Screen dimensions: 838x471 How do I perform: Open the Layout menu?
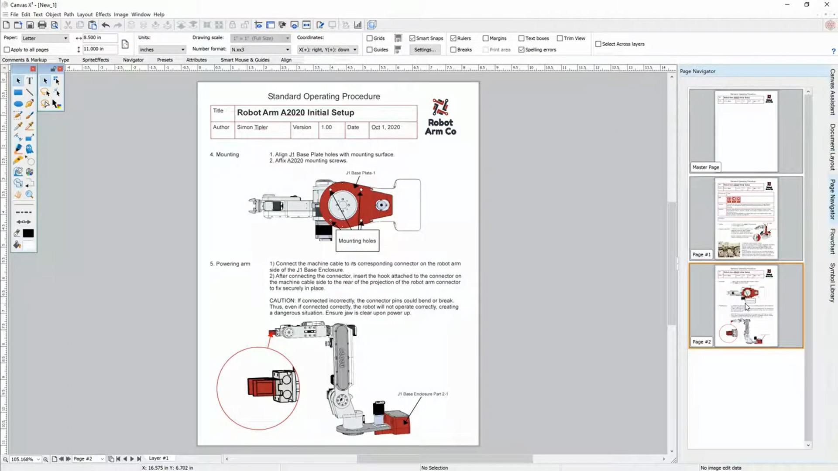point(85,14)
